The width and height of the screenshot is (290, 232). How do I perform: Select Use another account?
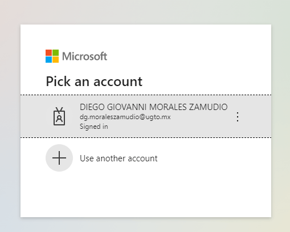(146, 158)
